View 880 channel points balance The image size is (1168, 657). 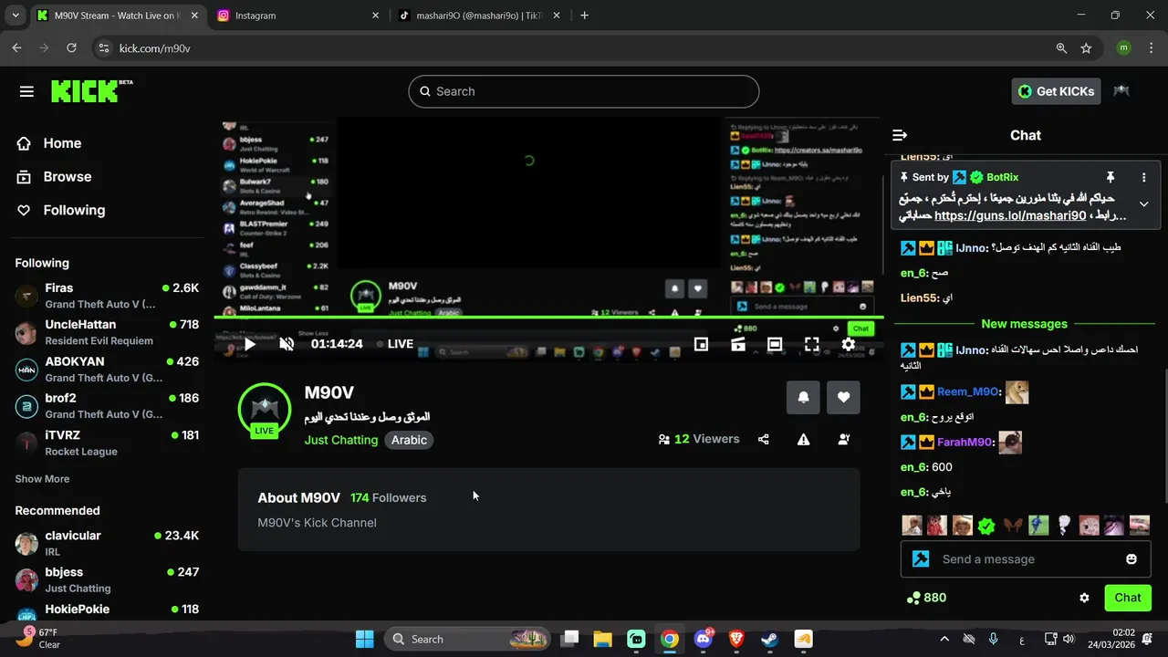pyautogui.click(x=925, y=598)
